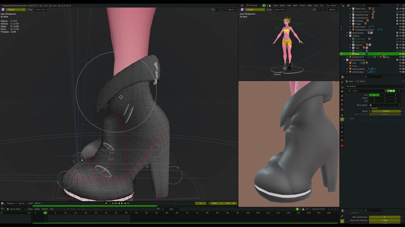Viewport: 405px width, 227px height.
Task: Select the Edge select mode icon
Action: point(268,5)
